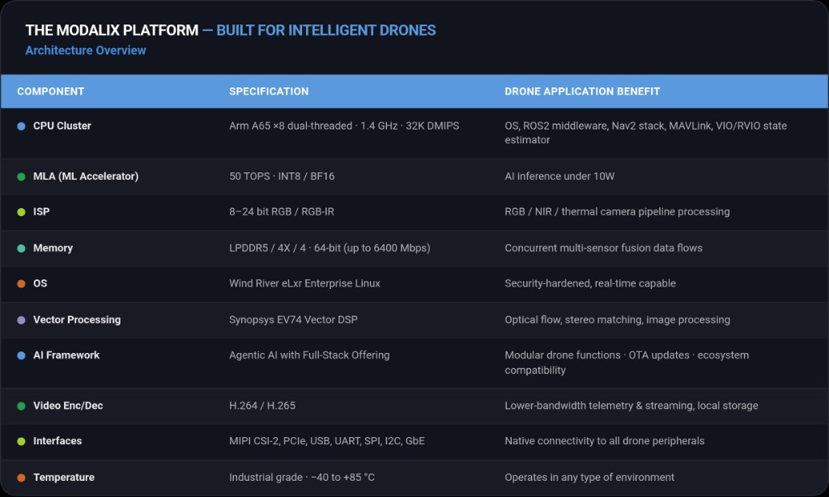Click the green dot next to MLA (ML Accelerator)
829x497 pixels.
pyautogui.click(x=21, y=176)
